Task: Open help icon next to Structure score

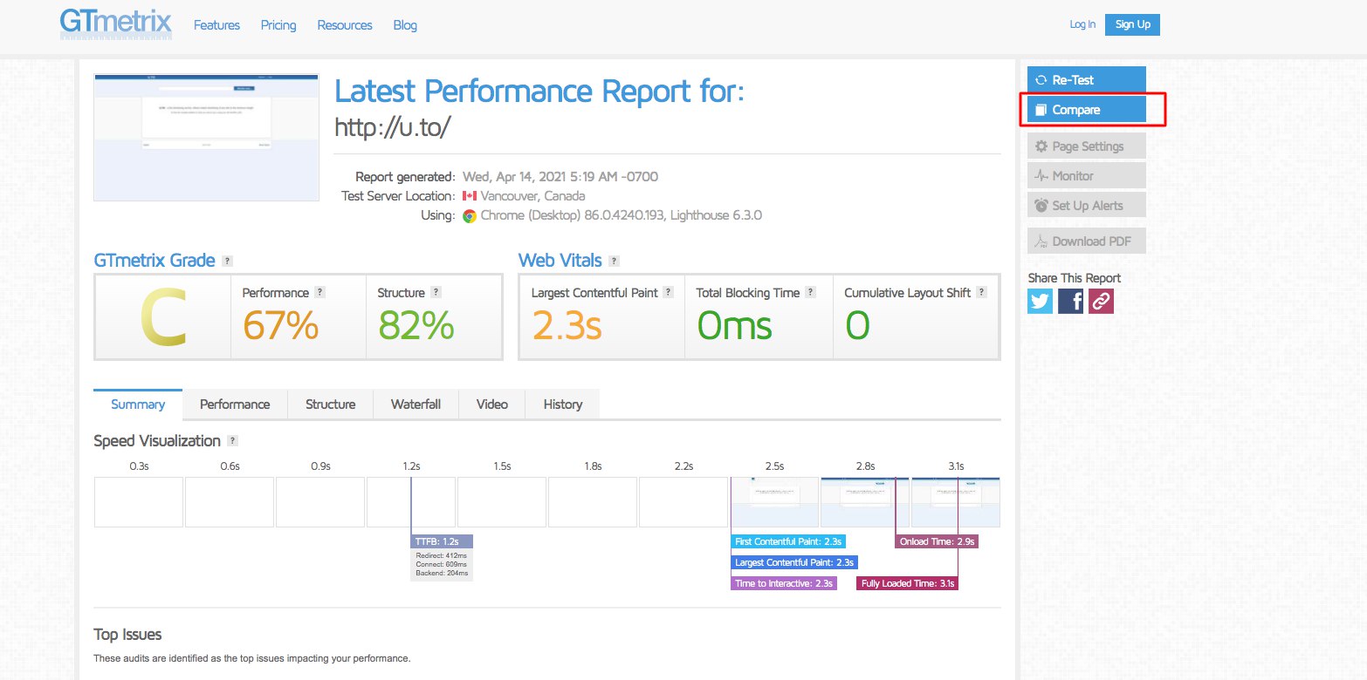Action: (436, 293)
